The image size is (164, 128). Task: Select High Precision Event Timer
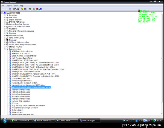click(22, 58)
